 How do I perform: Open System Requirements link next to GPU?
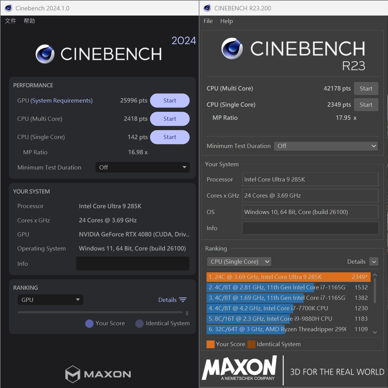[x=61, y=100]
